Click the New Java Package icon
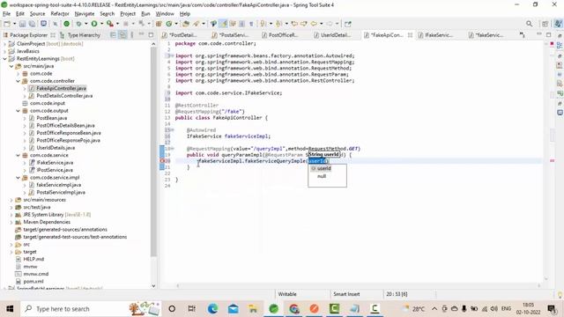Viewport: 564px width, 317px height. [x=159, y=24]
